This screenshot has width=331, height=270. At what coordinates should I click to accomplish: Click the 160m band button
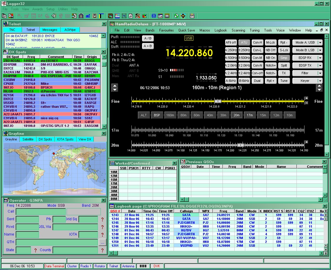[x=170, y=115]
